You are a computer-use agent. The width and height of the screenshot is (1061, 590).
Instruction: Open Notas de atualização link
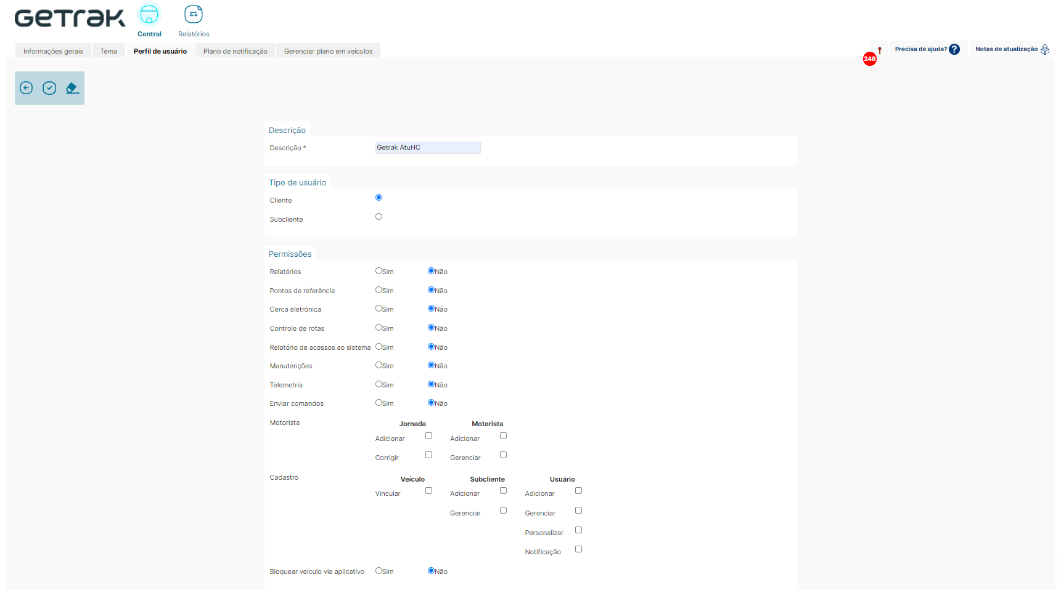pyautogui.click(x=1006, y=49)
